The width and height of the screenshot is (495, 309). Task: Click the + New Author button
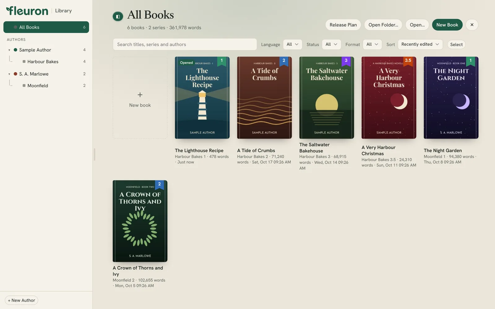click(21, 300)
